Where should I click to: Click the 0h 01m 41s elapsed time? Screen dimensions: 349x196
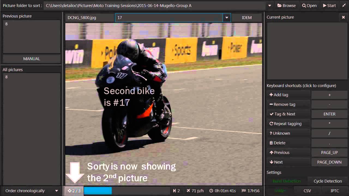tap(222, 191)
